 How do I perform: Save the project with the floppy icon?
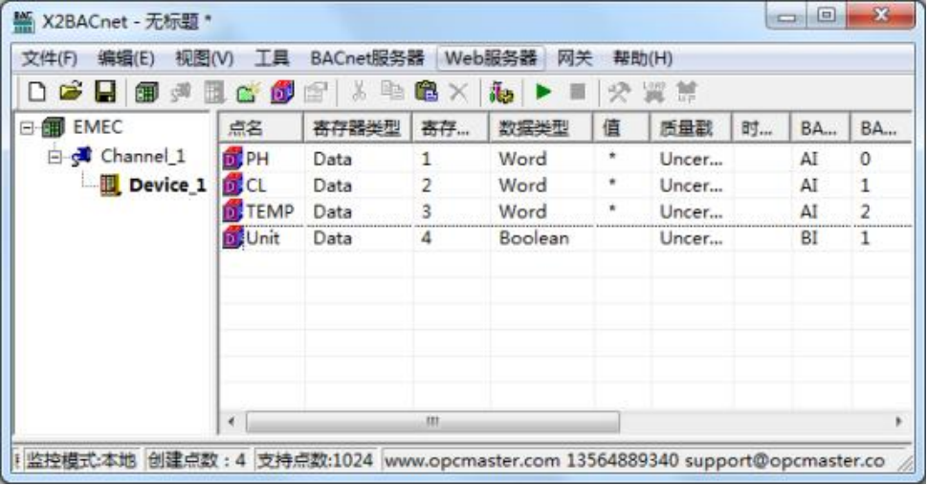pos(105,92)
